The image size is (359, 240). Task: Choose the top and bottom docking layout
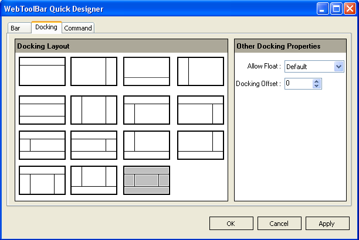click(42, 110)
